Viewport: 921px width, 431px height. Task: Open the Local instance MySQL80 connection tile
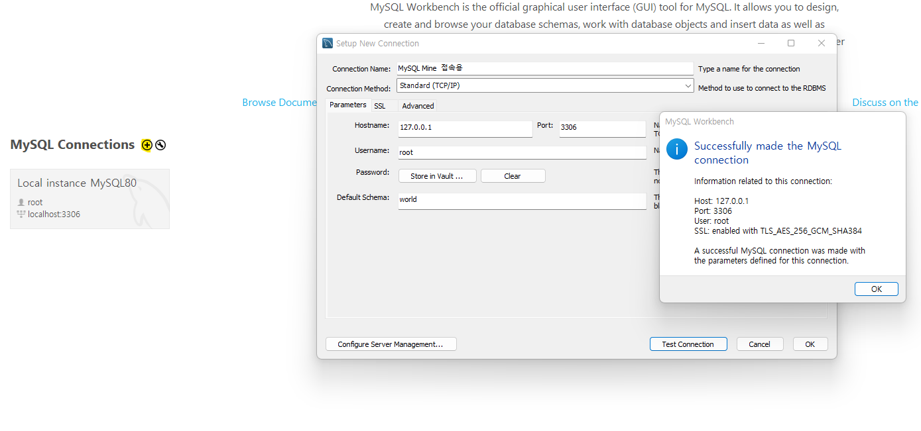click(x=90, y=199)
